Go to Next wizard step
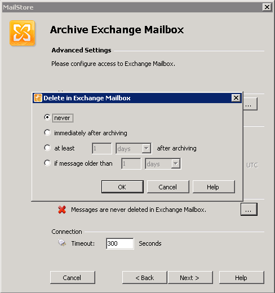 [x=190, y=277]
